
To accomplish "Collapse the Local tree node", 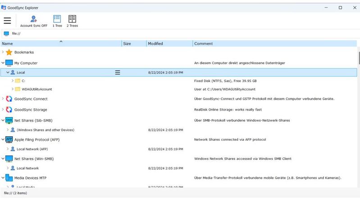I will pos(8,72).
